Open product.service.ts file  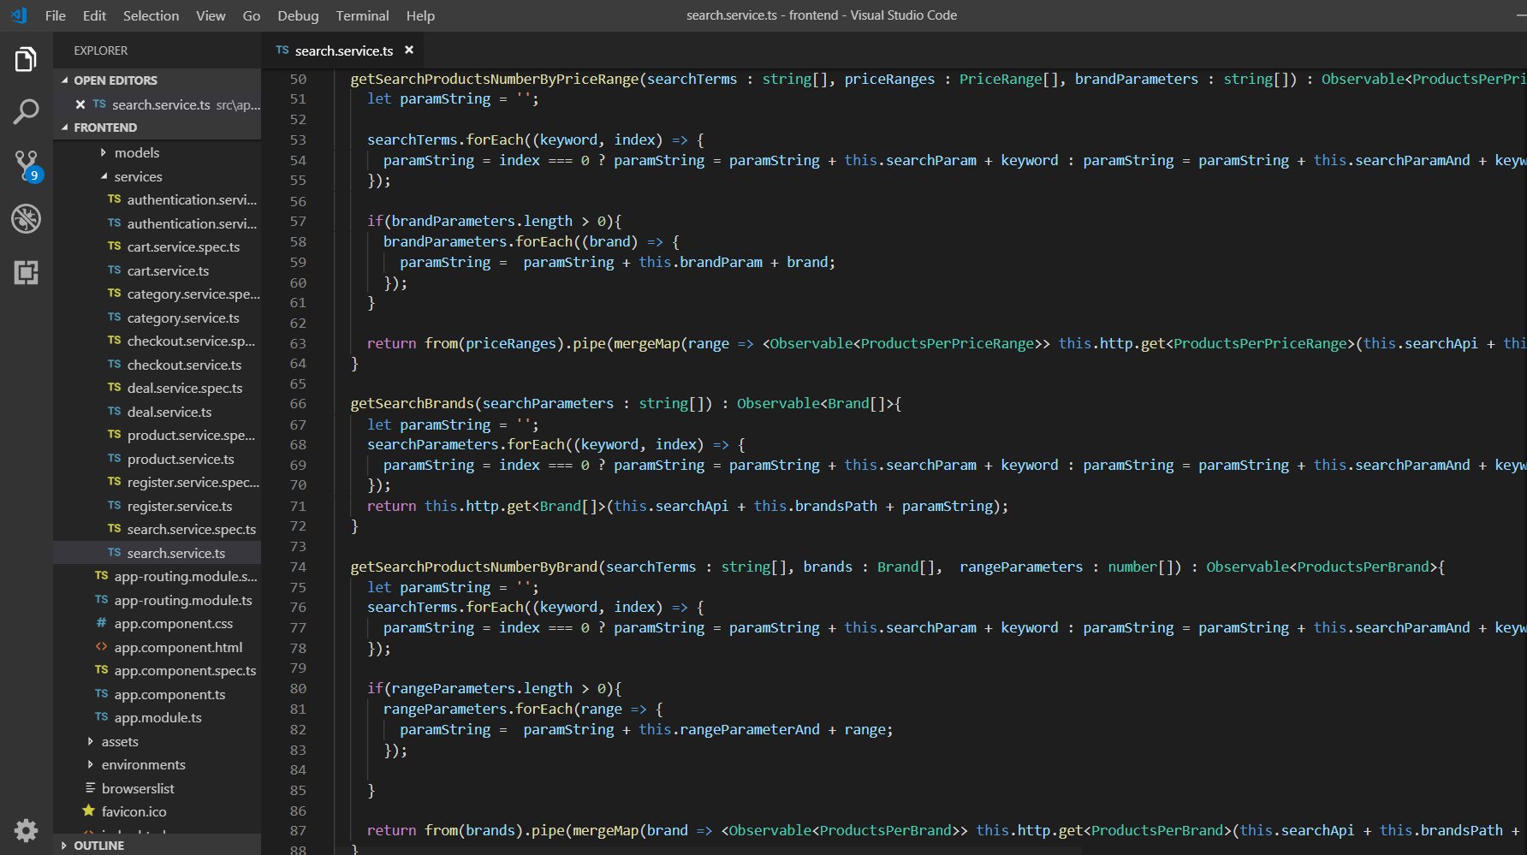coord(181,459)
